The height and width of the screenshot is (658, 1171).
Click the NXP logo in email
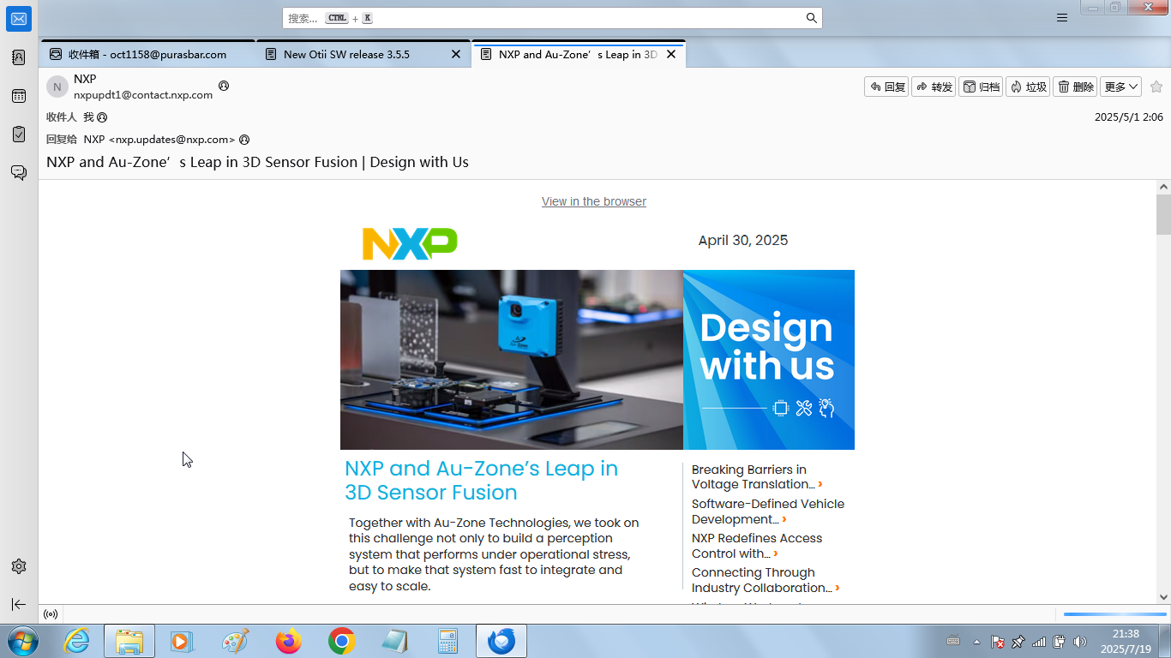coord(410,243)
